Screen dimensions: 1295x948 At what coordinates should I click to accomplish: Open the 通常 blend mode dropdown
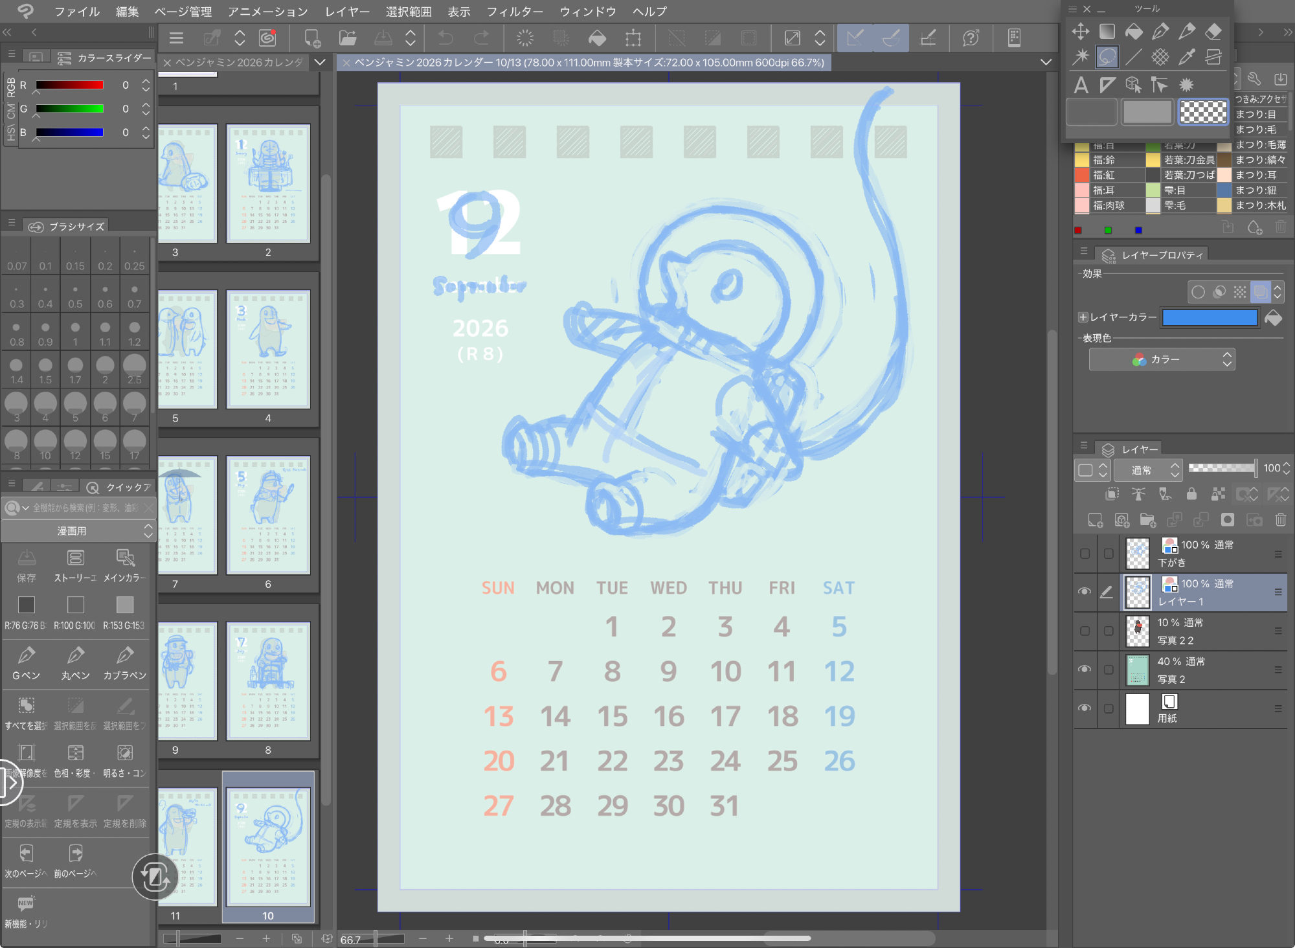tap(1148, 470)
